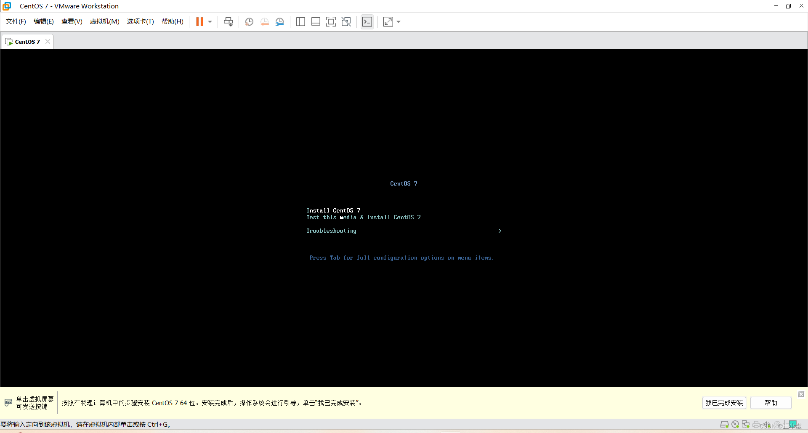Image resolution: width=808 pixels, height=433 pixels.
Task: Click the CentOS 7 boot menu heading
Action: (404, 183)
